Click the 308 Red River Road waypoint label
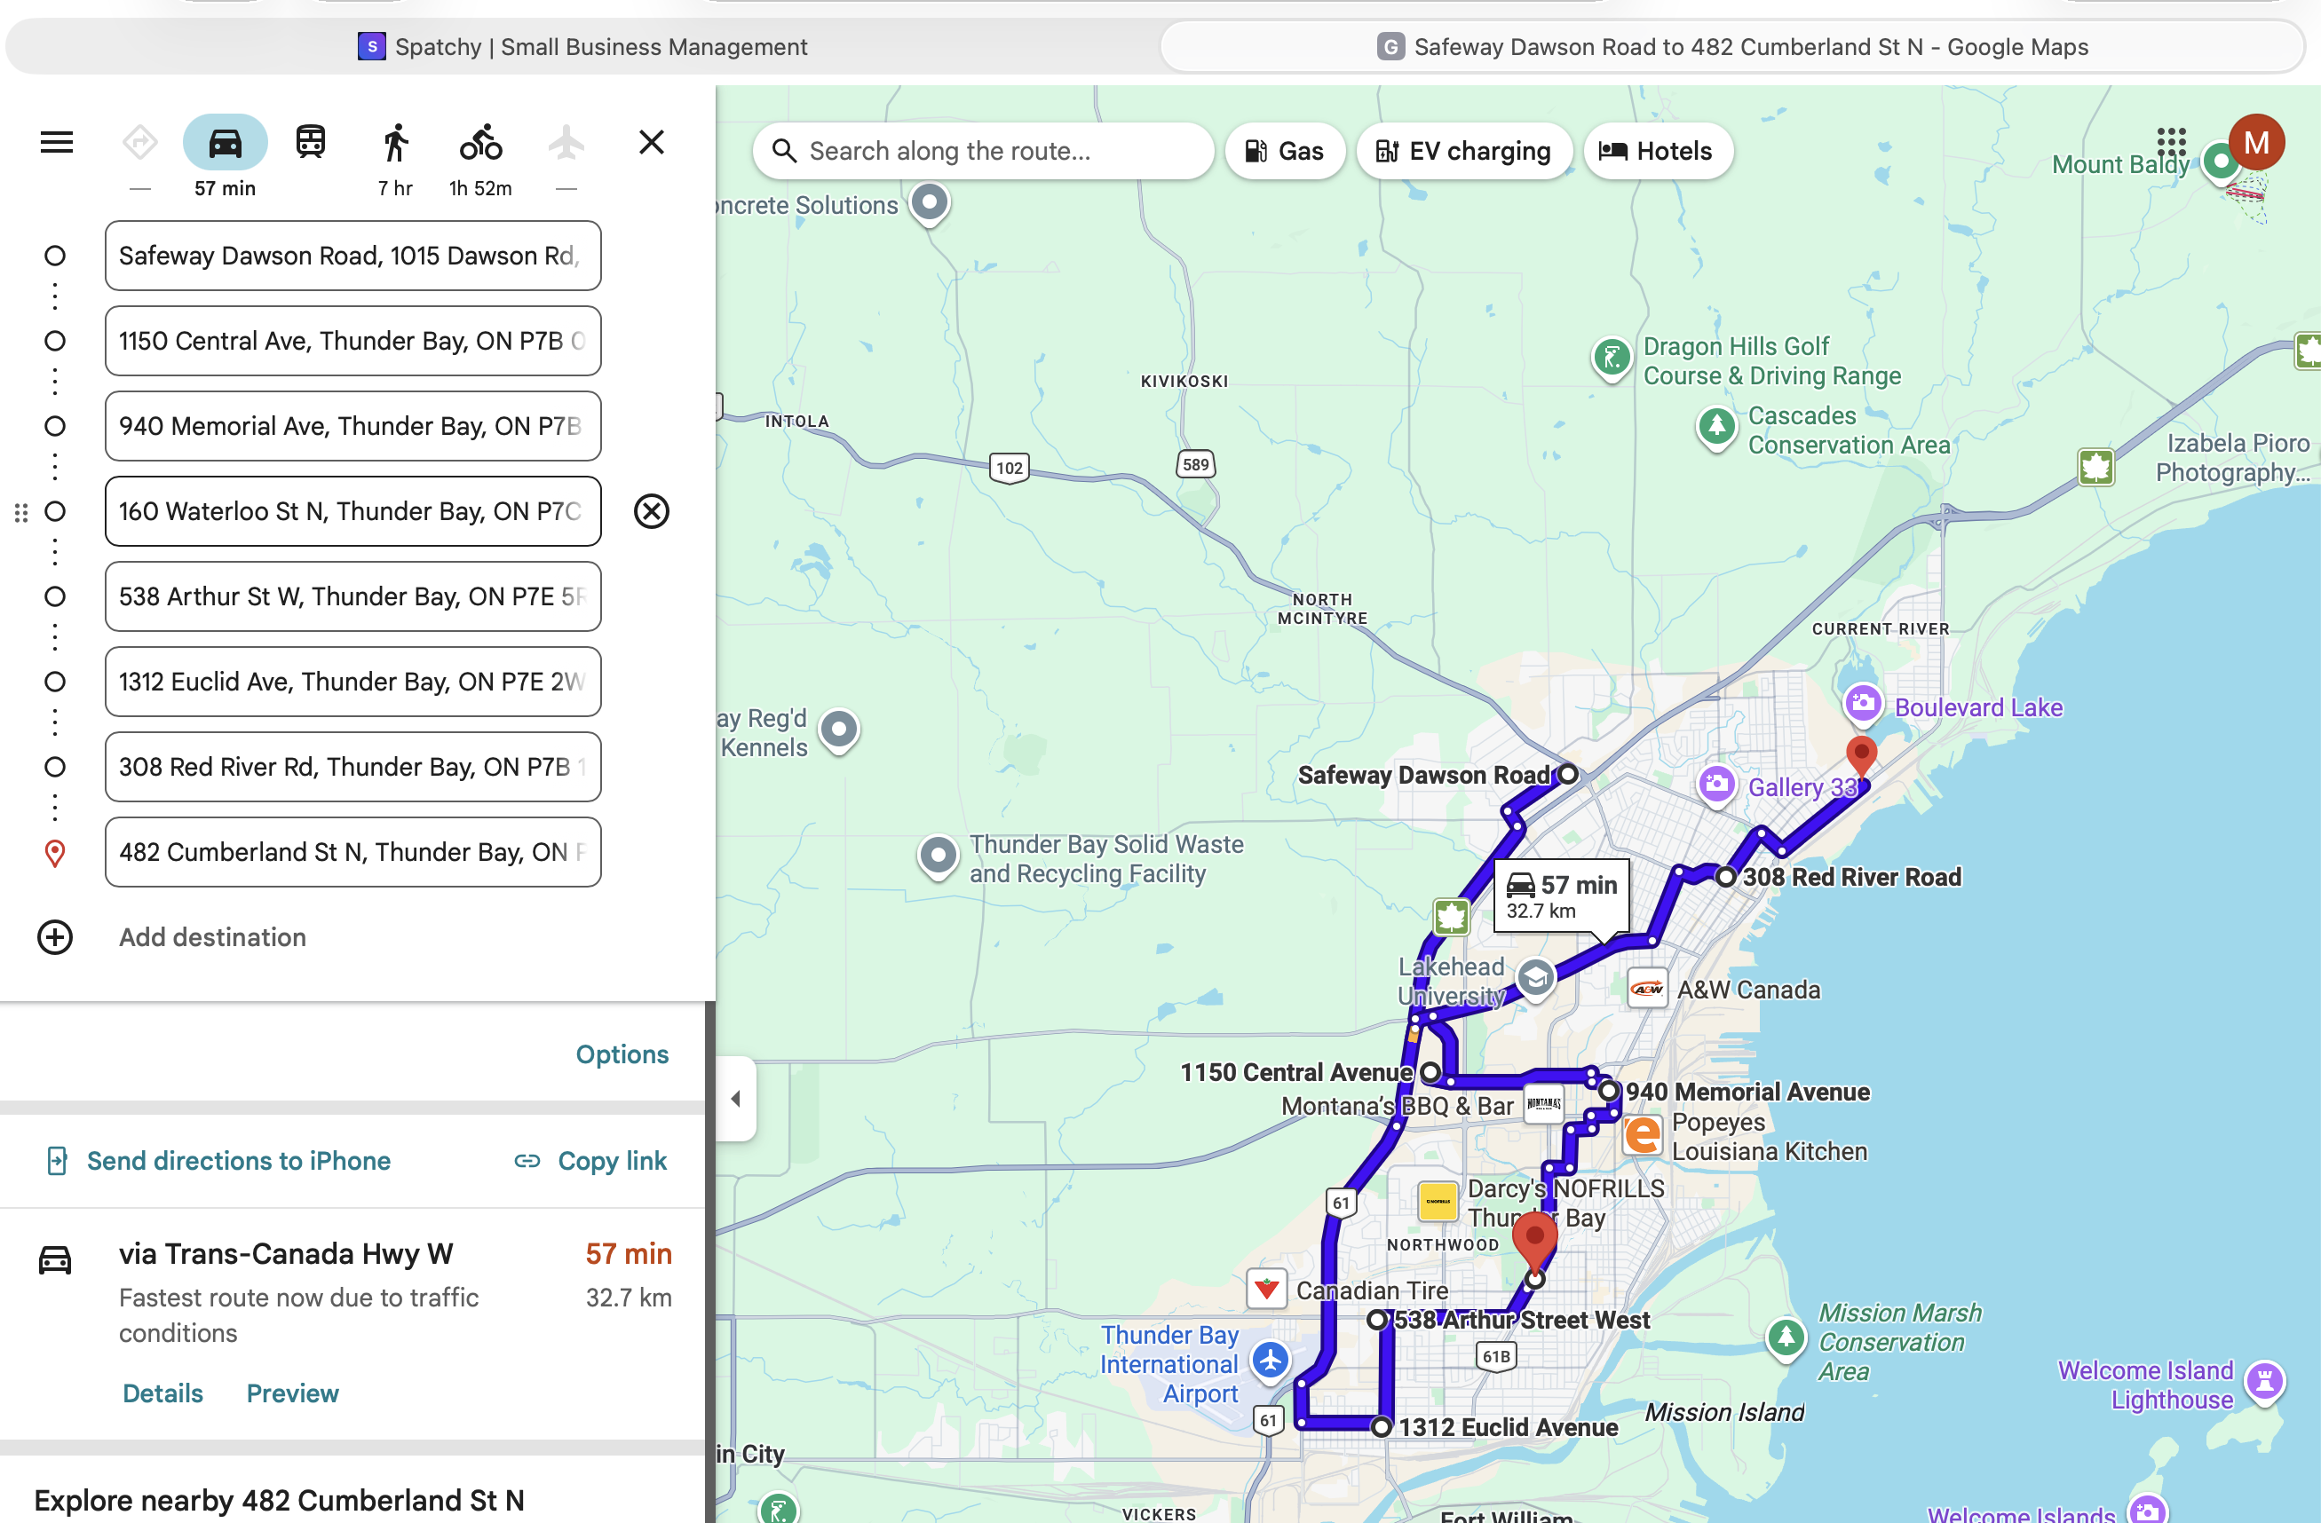Image resolution: width=2321 pixels, height=1523 pixels. [1852, 877]
